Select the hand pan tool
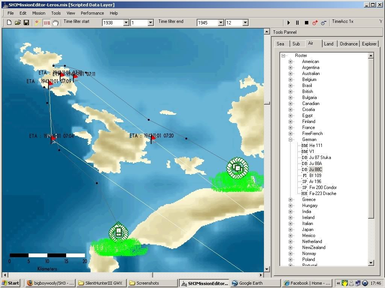Screen dimensions: 385x288 [56, 23]
